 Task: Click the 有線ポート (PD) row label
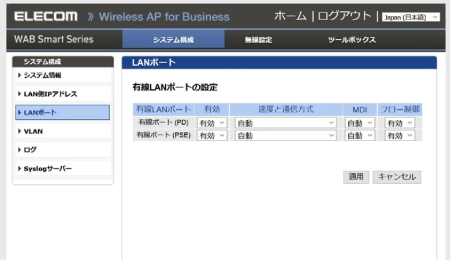[163, 122]
